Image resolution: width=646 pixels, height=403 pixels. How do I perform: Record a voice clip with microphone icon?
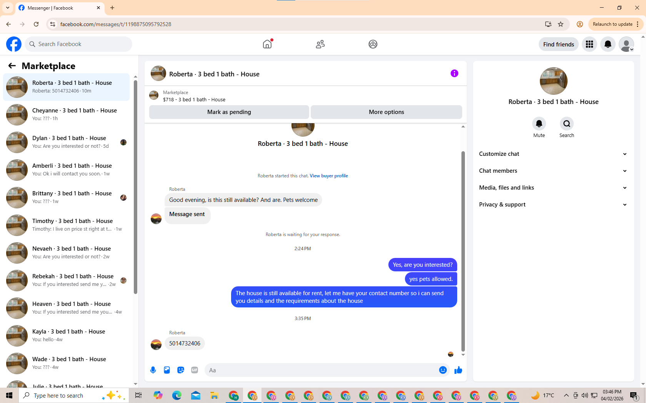point(153,370)
